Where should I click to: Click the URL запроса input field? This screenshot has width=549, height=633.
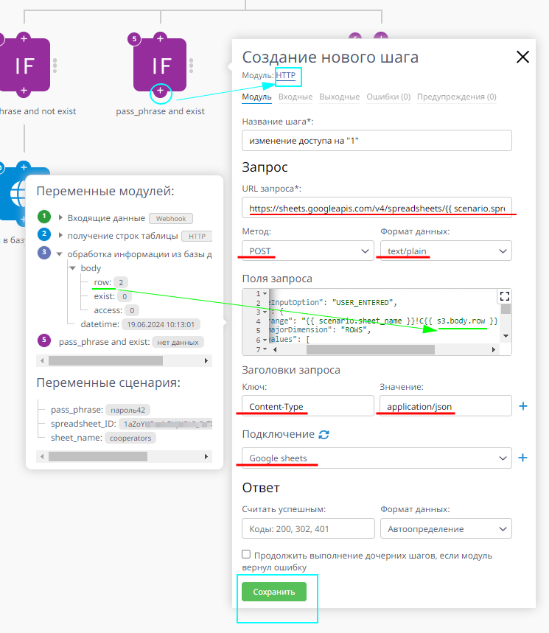[x=376, y=209]
